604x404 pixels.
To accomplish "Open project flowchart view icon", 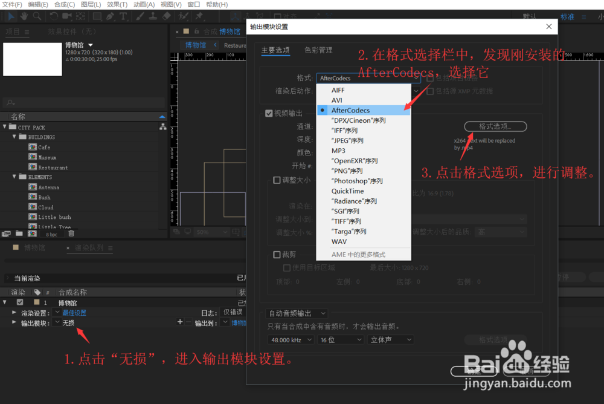I will click(163, 126).
